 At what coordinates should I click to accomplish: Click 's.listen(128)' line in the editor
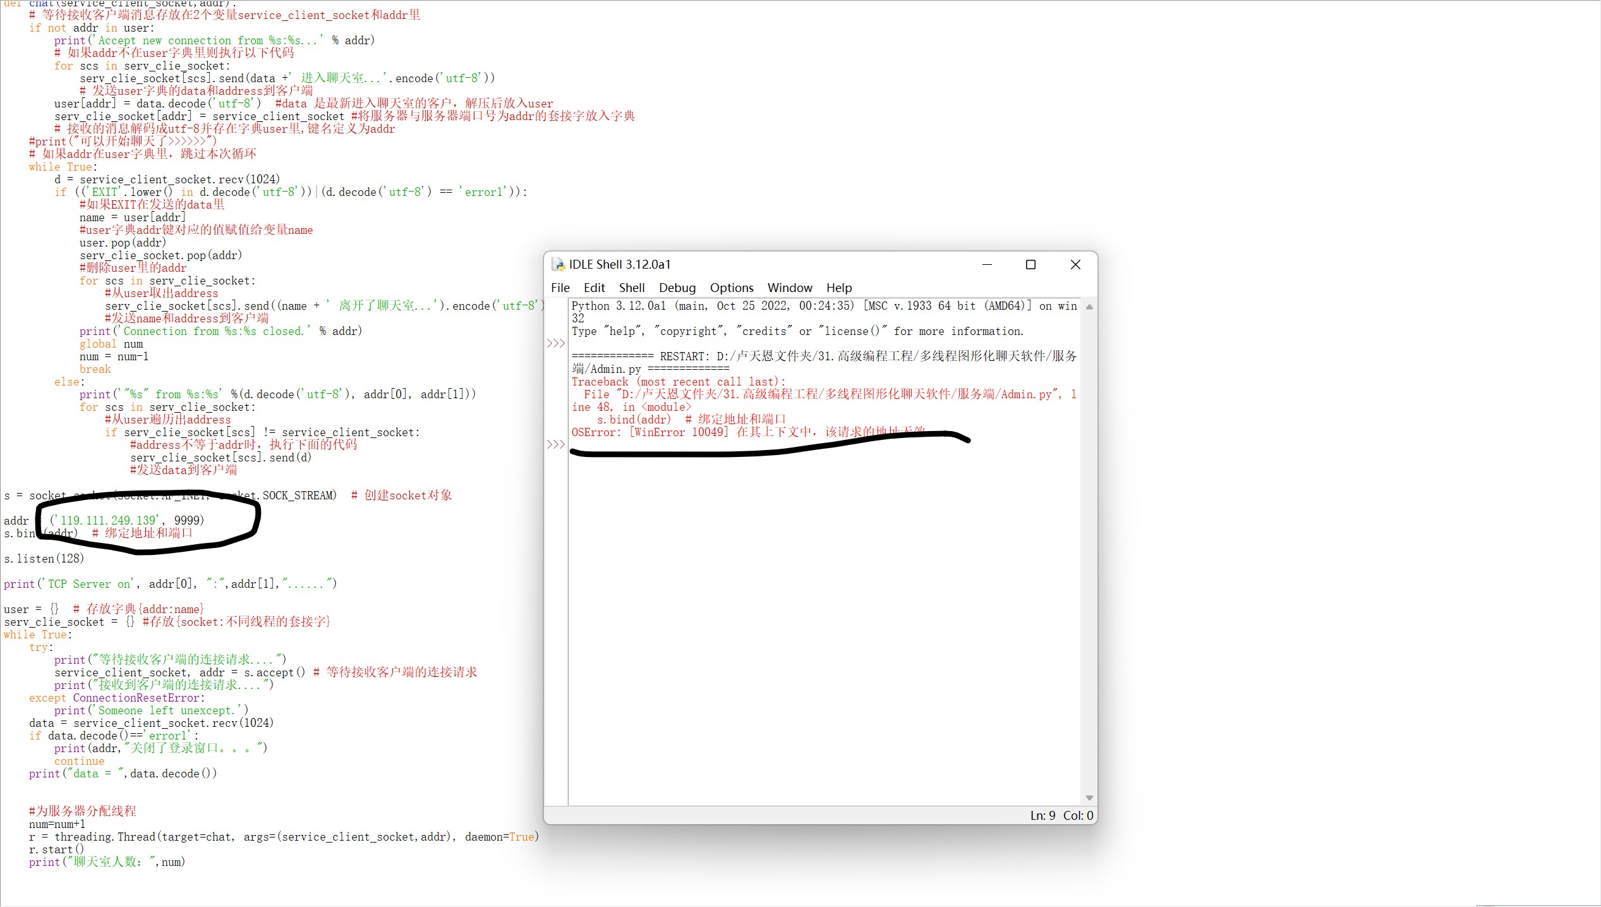(x=44, y=559)
